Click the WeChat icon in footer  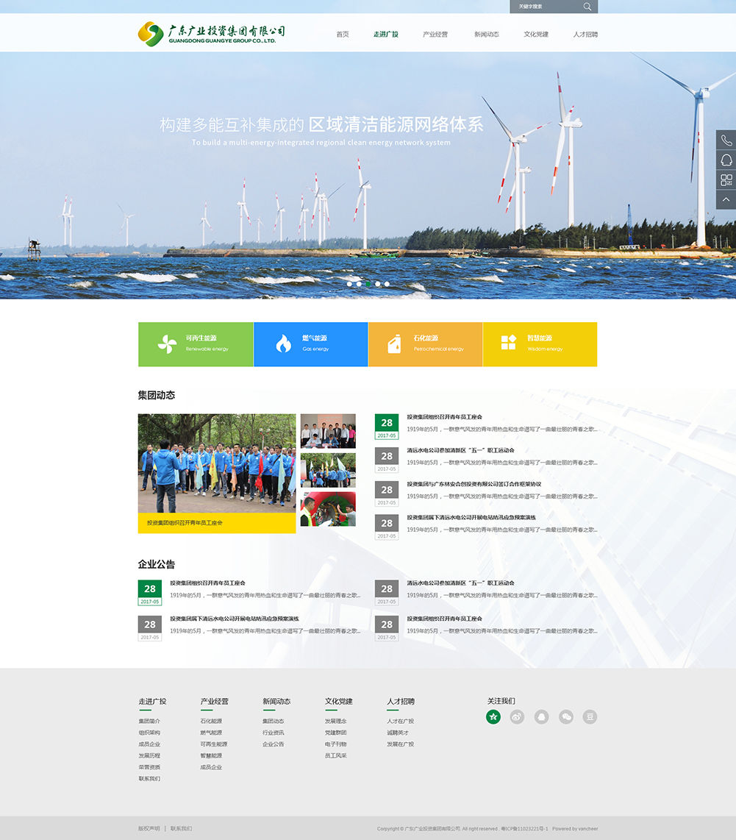pyautogui.click(x=565, y=717)
